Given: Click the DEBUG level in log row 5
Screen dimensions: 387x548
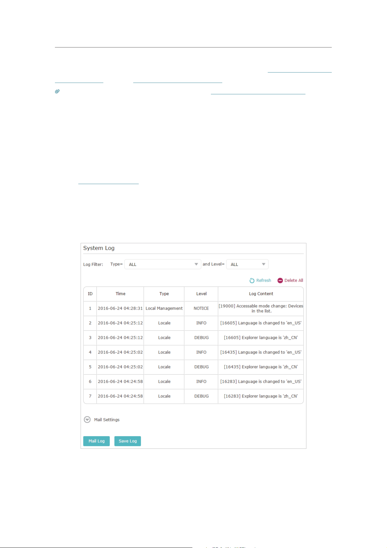Looking at the screenshot, I should (201, 367).
